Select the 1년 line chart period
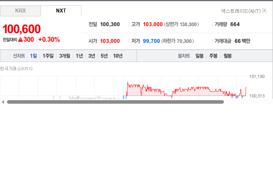 click(x=79, y=56)
